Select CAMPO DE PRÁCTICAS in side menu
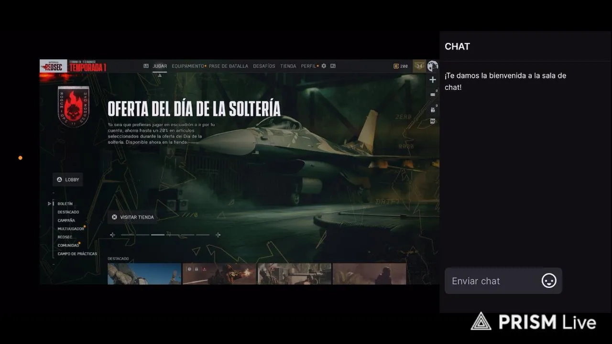The height and width of the screenshot is (344, 612). tap(77, 254)
